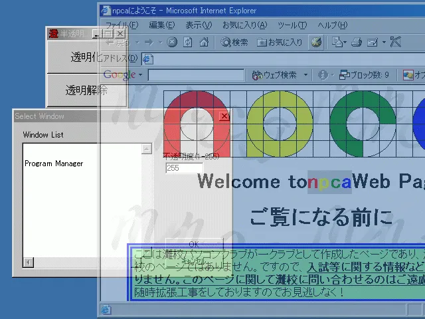
Task: Click the ブロック数 popup blocker button
Action: 364,75
